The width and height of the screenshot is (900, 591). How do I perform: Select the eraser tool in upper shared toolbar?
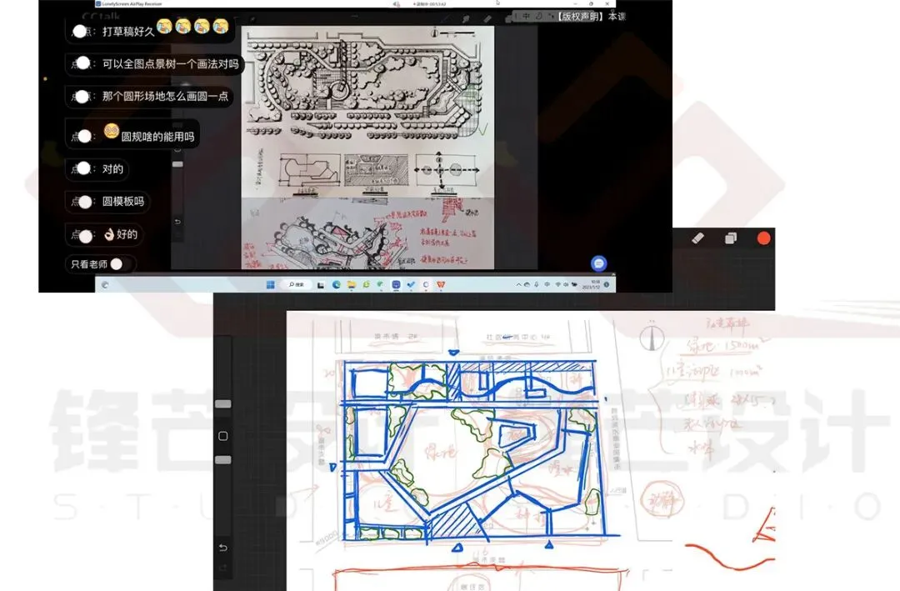[487, 19]
